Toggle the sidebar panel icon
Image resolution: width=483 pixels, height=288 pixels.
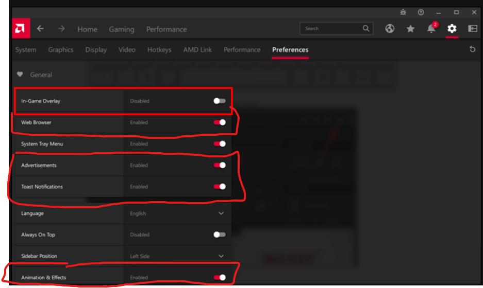473,29
